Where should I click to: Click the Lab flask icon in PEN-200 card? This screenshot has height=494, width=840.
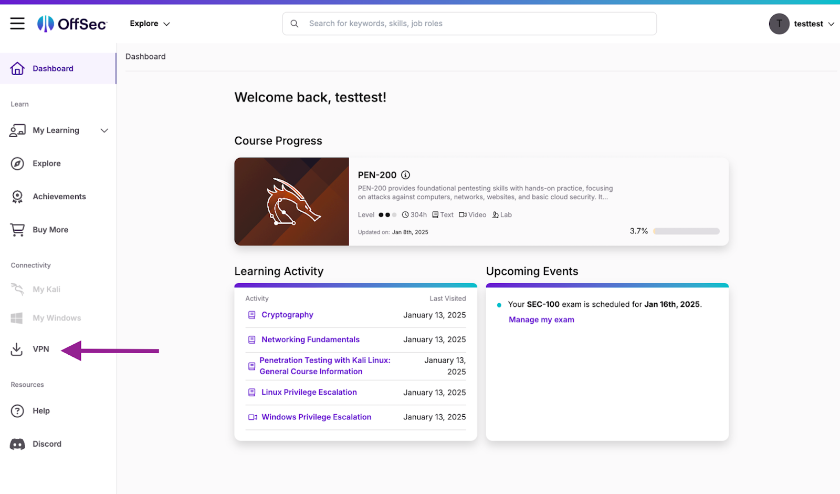(495, 215)
